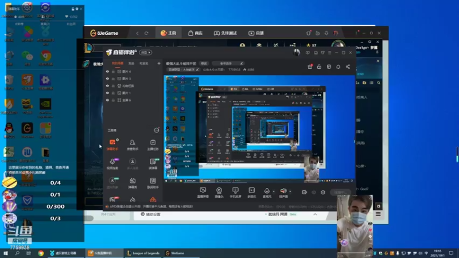
Task: Open the 读弹幕 tool
Action: (153, 164)
